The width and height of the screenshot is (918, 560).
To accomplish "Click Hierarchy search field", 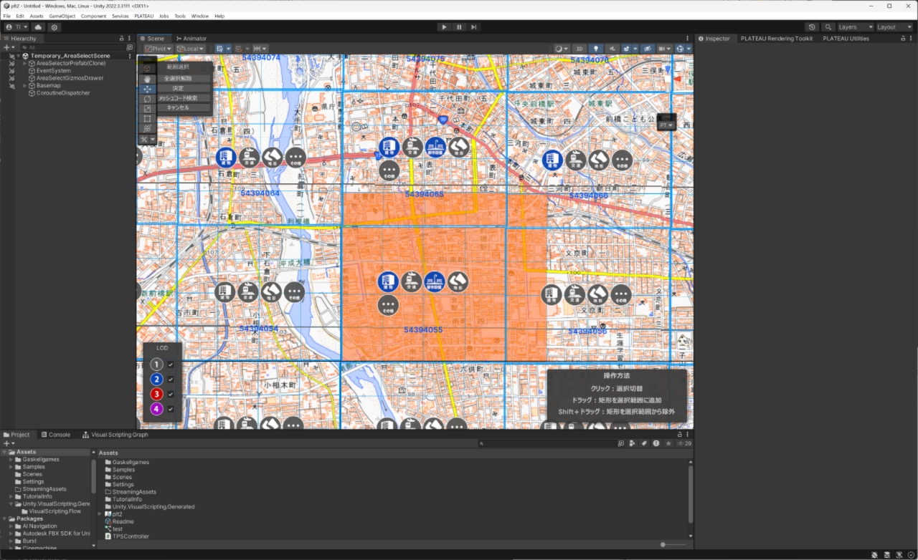I will tap(72, 47).
